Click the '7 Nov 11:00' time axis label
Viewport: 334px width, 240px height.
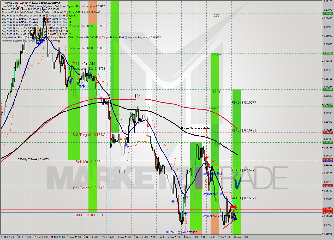(x=224, y=237)
